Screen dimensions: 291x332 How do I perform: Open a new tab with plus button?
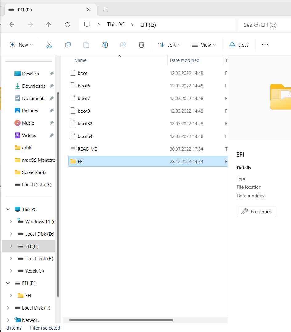[x=106, y=10]
